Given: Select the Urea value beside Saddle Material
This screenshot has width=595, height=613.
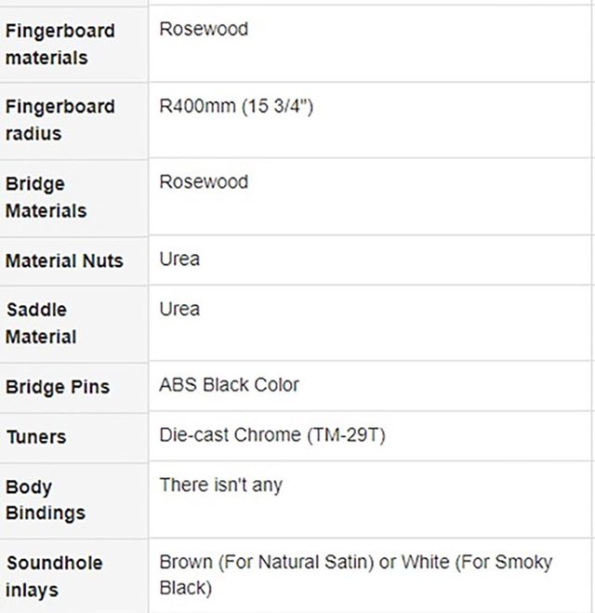Looking at the screenshot, I should [x=179, y=309].
